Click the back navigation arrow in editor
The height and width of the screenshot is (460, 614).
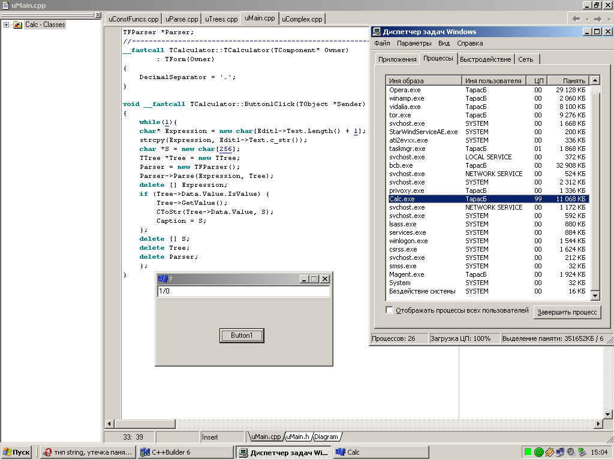(576, 19)
